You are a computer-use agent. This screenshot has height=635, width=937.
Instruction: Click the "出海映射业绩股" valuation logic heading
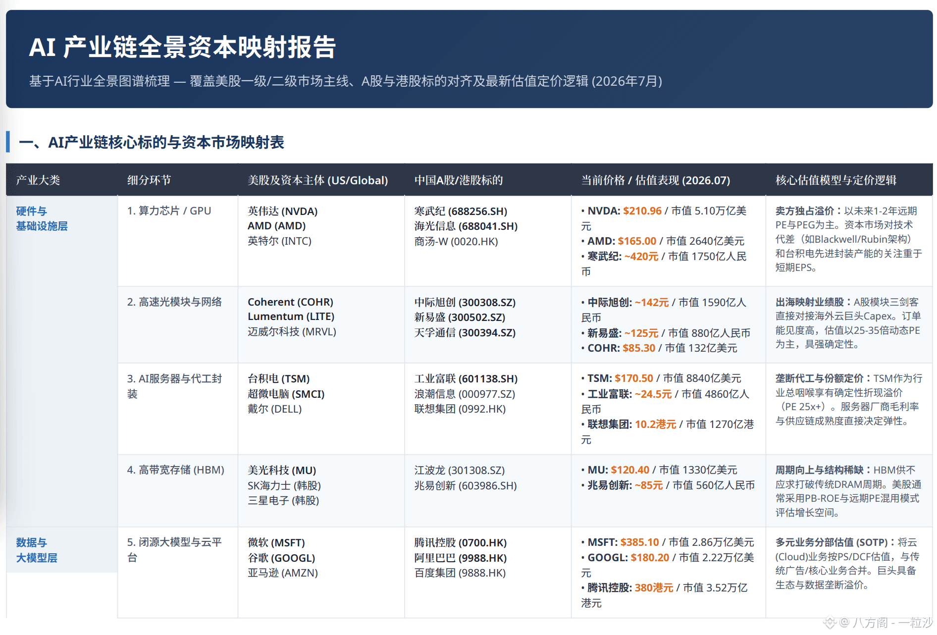(810, 302)
